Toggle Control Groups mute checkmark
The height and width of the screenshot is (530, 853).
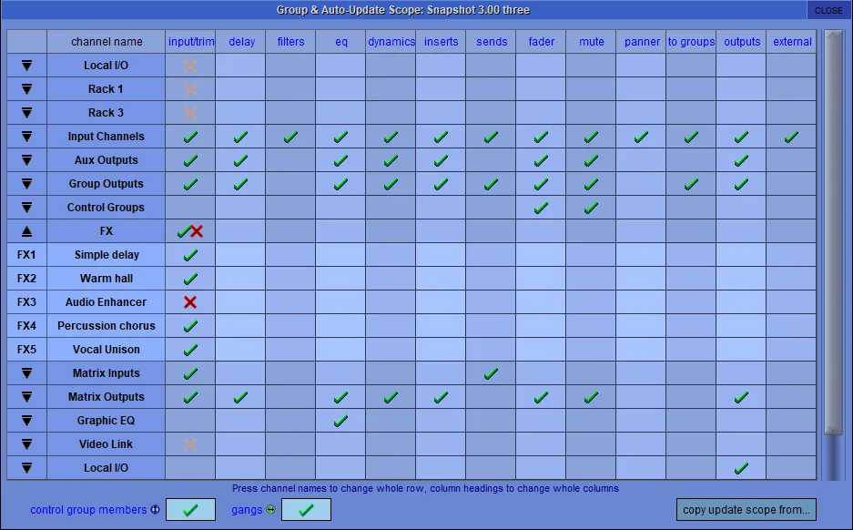(592, 208)
